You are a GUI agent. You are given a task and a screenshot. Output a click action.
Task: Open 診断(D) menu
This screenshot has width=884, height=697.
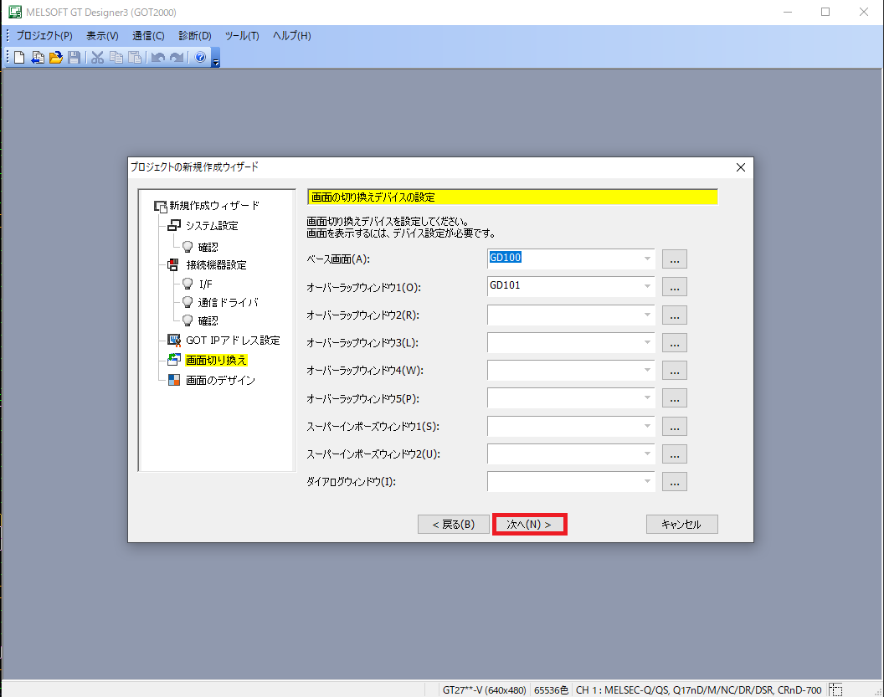[x=195, y=35]
